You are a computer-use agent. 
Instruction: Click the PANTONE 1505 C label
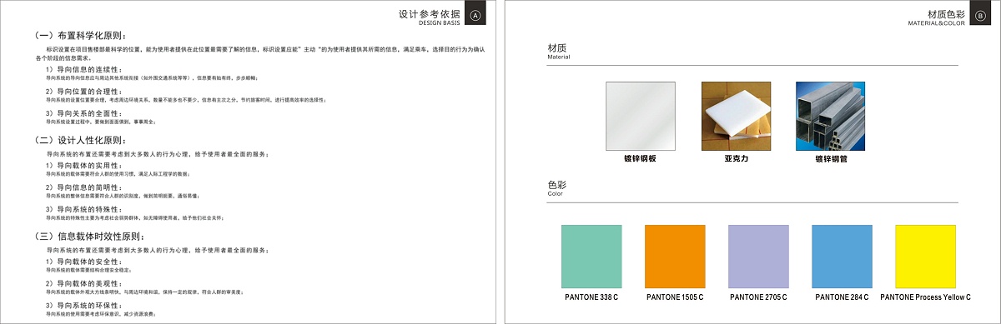coord(676,297)
